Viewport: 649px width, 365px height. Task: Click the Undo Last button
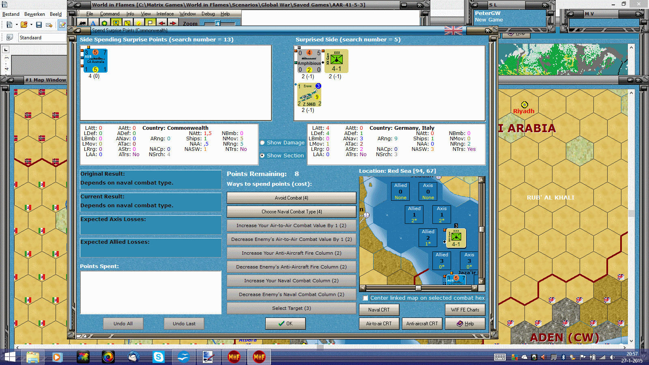[184, 324]
